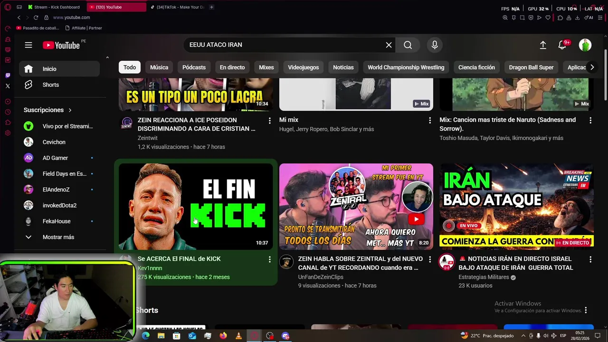Open the pinboard pin icon in toolbar
This screenshot has height=342, width=608.
coord(513,18)
